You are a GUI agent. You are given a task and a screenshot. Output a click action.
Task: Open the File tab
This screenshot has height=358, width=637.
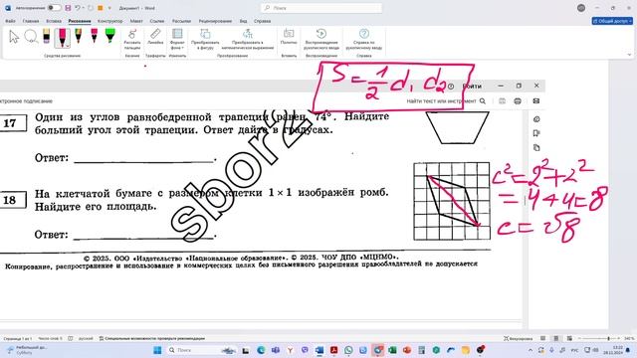10,21
